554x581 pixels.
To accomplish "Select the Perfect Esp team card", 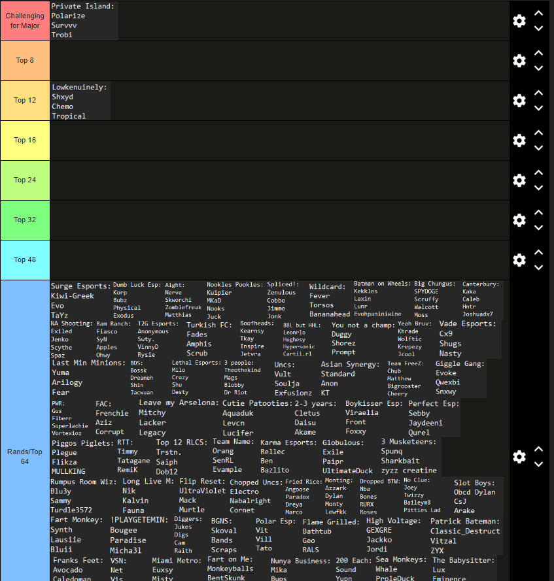I will tap(434, 418).
